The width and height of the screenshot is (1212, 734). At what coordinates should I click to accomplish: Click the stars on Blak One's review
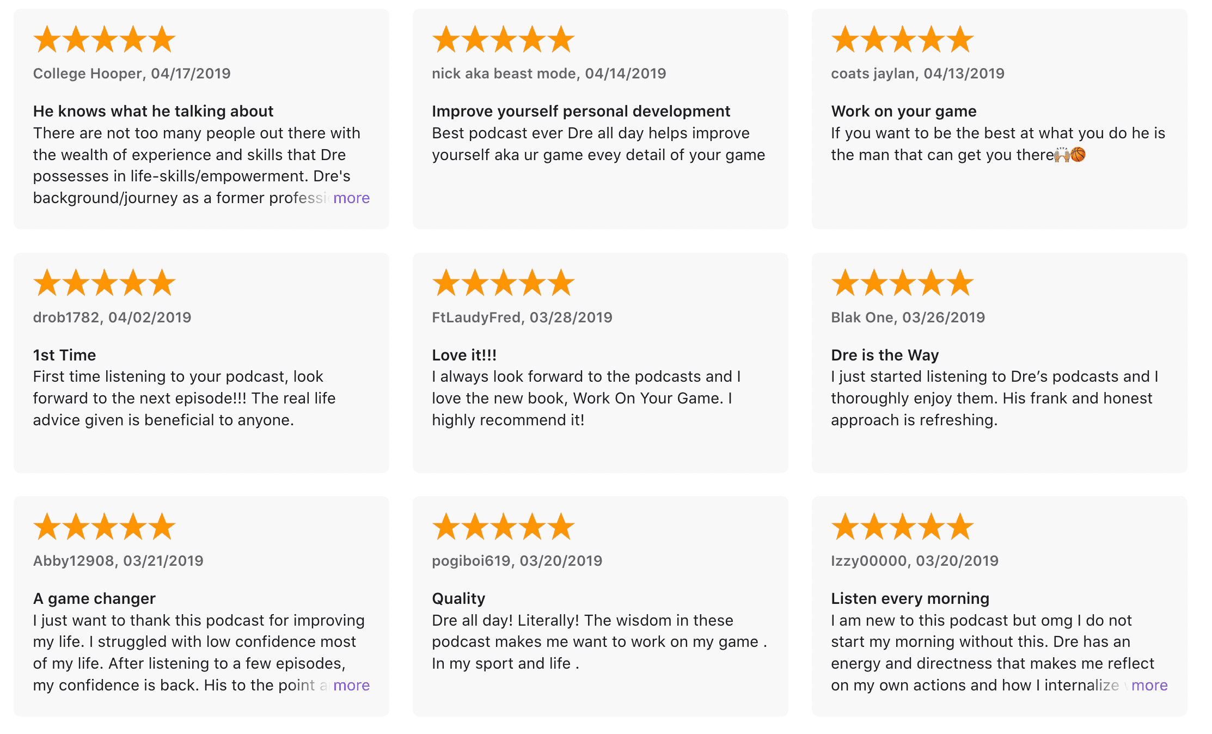902,283
